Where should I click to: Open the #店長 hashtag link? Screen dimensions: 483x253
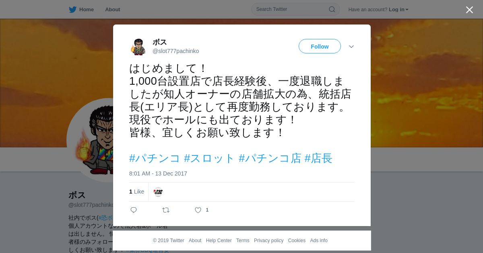318,158
